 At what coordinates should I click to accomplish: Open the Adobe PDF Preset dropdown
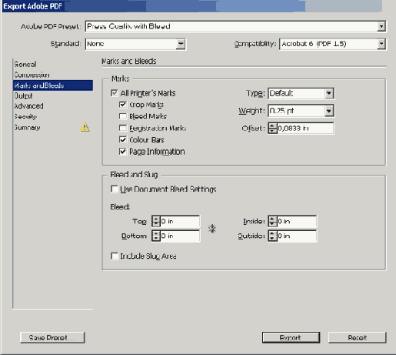coord(381,26)
